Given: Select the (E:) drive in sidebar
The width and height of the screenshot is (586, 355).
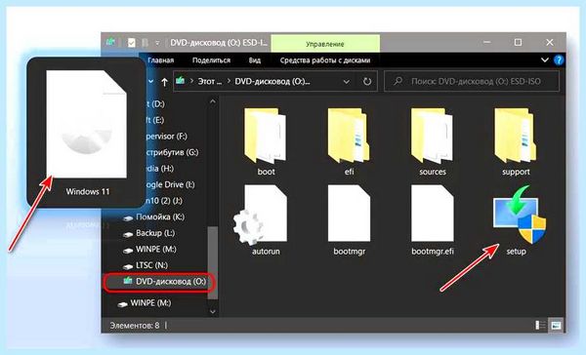Looking at the screenshot, I should click(154, 120).
